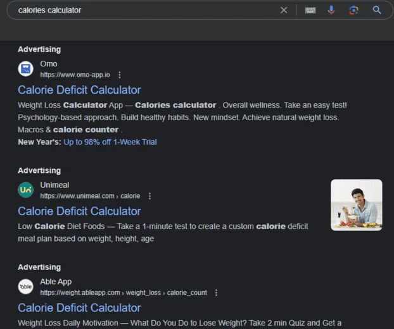Click the 'Unimeal' advertiser name
The width and height of the screenshot is (394, 329).
[x=54, y=185]
